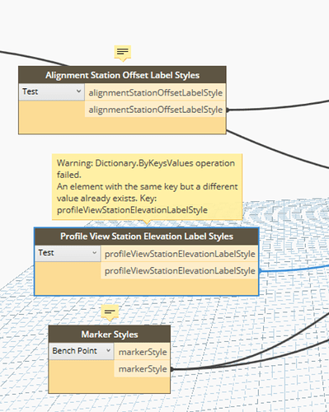Image resolution: width=329 pixels, height=412 pixels.
Task: Click chevron arrow in Profile View Test selector
Action: (x=95, y=252)
